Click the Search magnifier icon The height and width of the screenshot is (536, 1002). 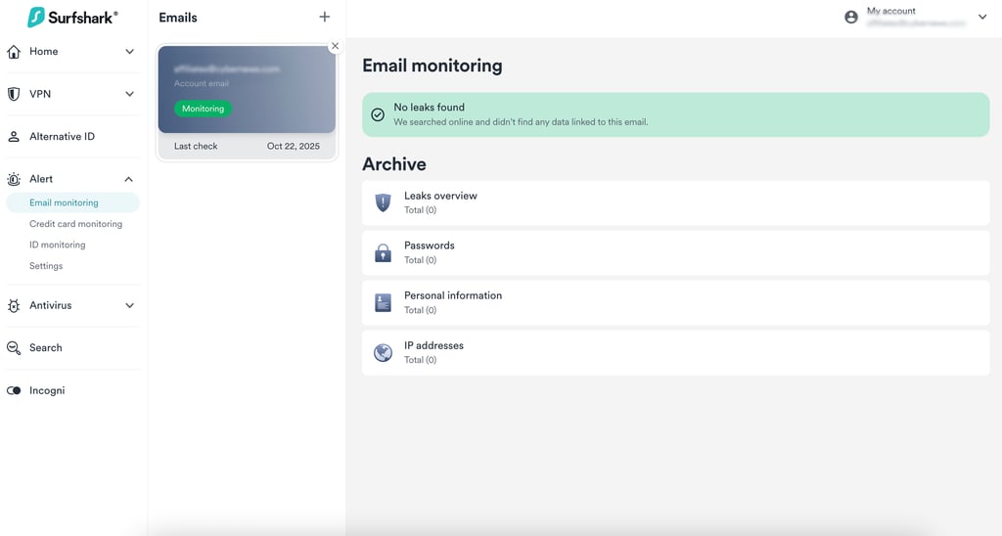pos(14,348)
